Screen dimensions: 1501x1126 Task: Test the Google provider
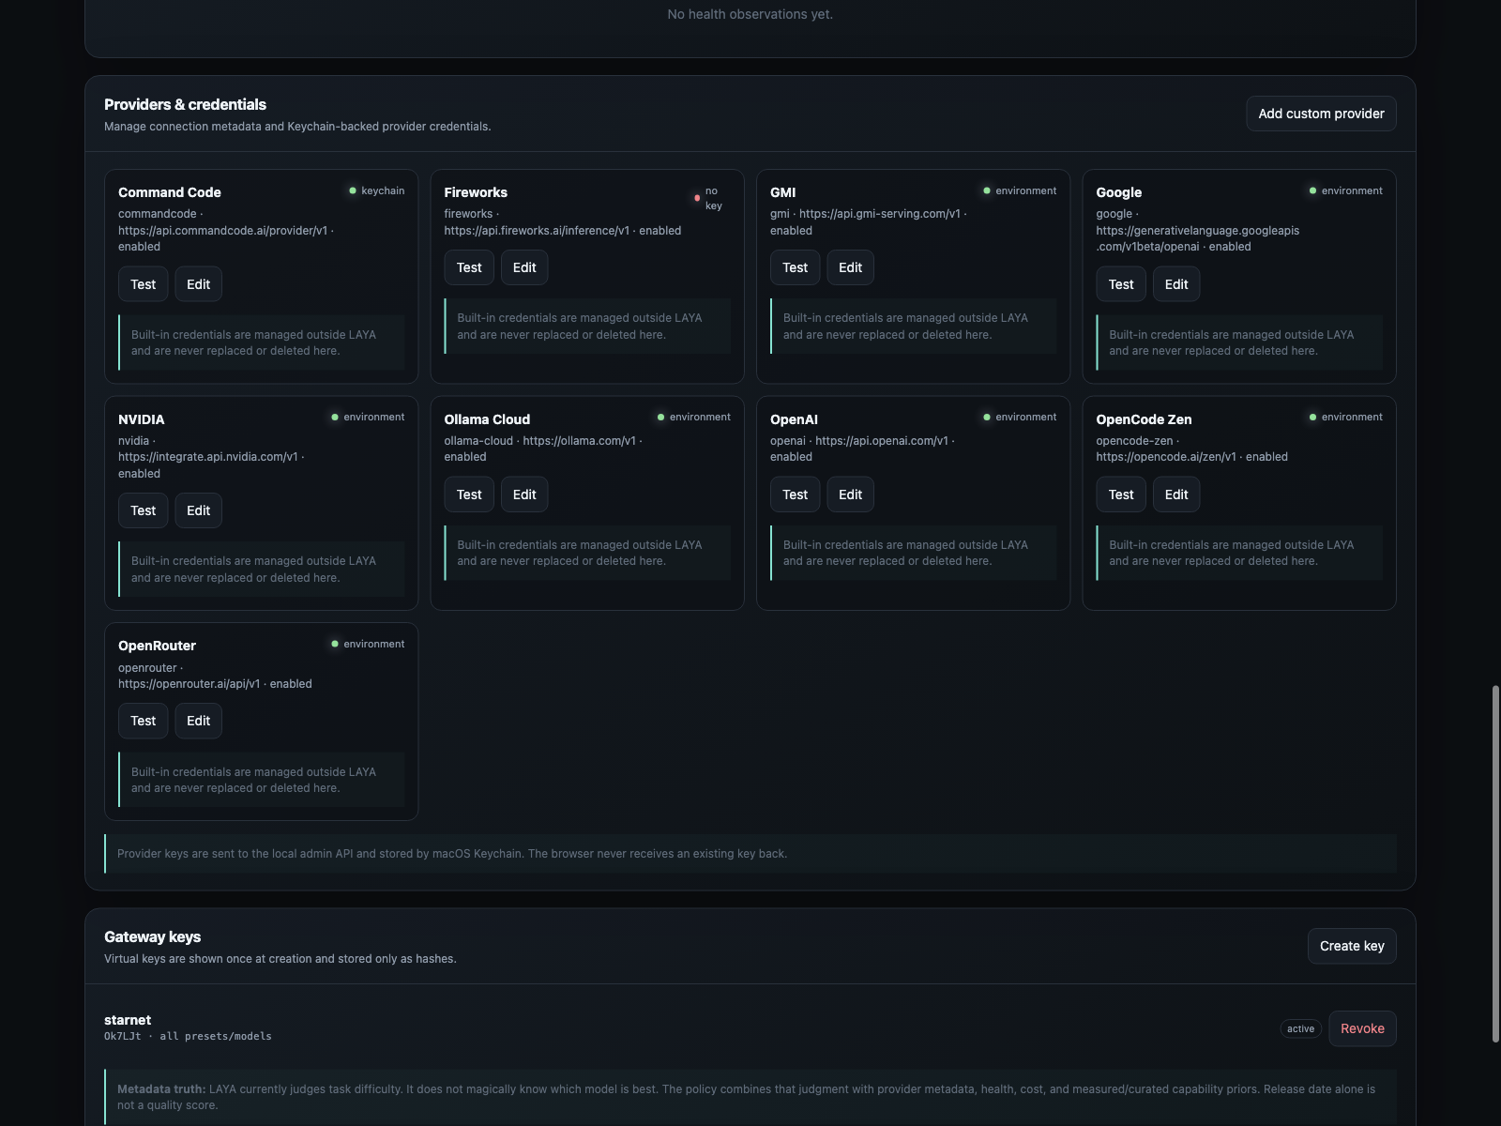pyautogui.click(x=1121, y=284)
